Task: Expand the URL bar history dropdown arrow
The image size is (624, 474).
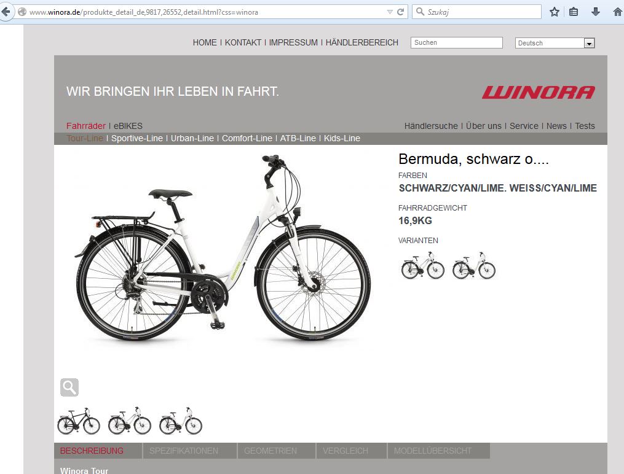Action: (390, 12)
